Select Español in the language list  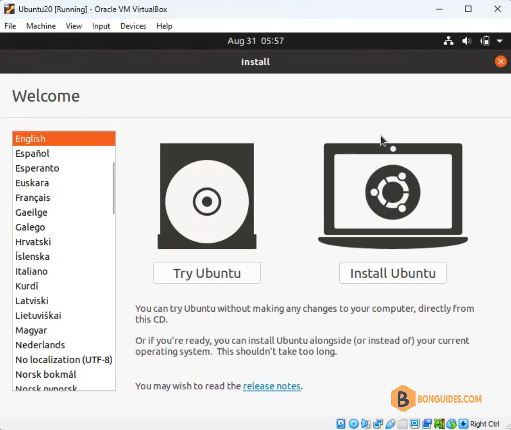tap(64, 153)
